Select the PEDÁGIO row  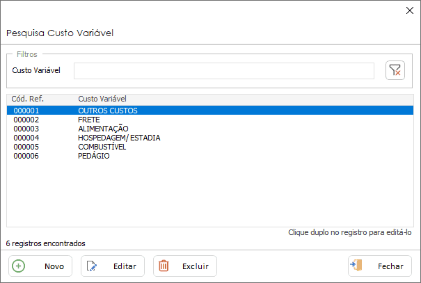pyautogui.click(x=210, y=156)
